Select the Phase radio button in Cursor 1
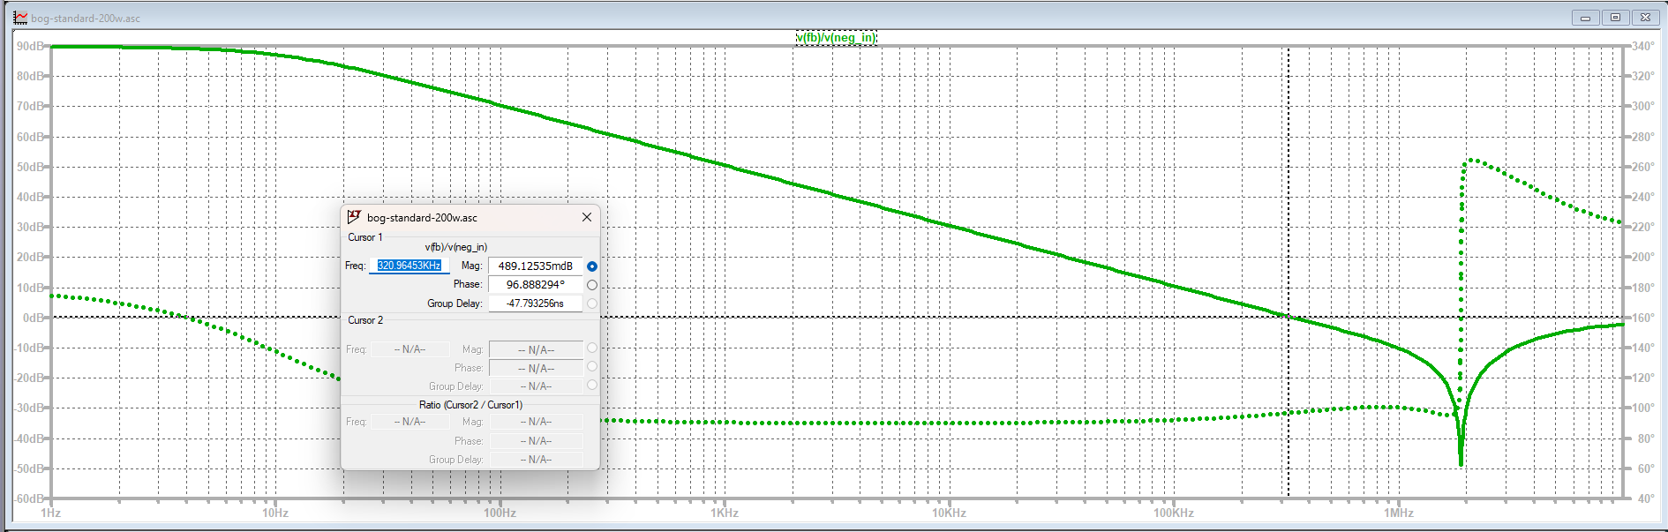Viewport: 1668px width, 532px height. click(x=592, y=285)
